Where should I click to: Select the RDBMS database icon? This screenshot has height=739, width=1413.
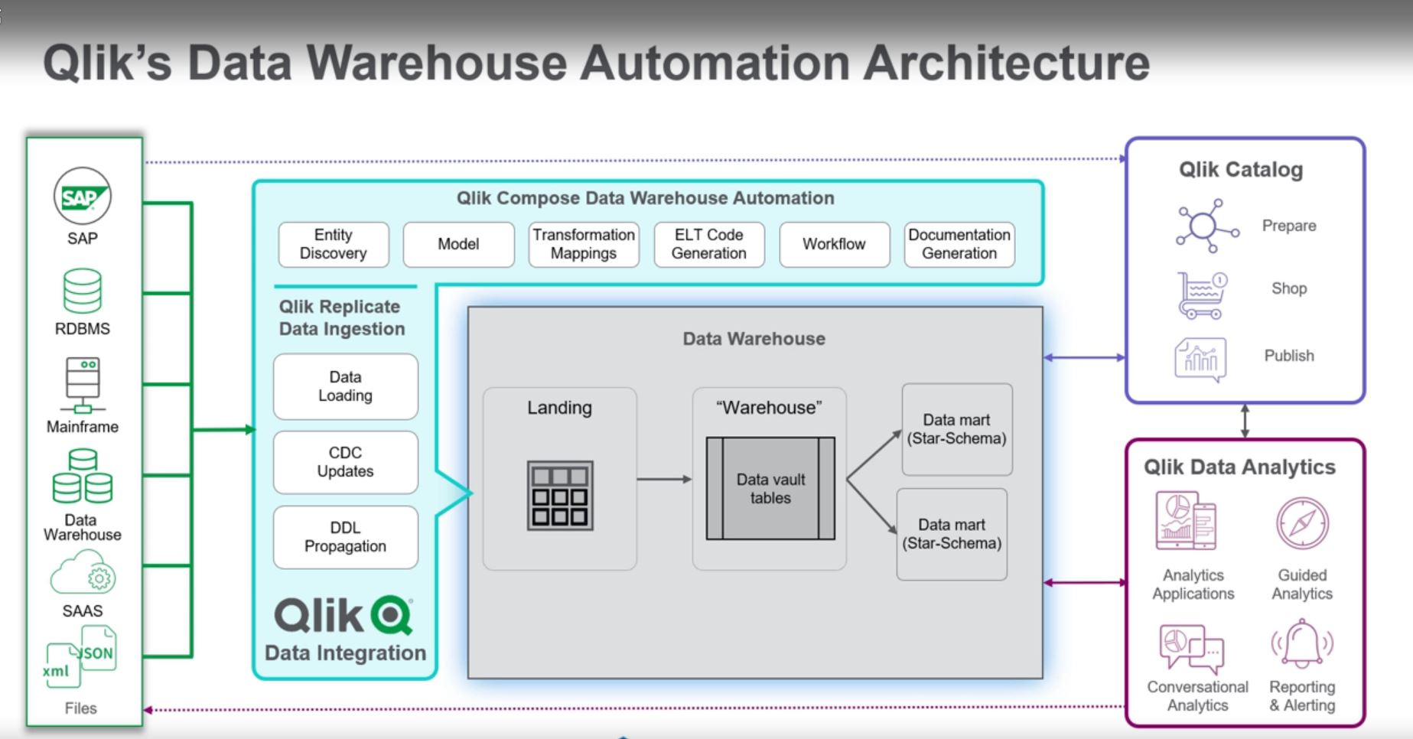(x=82, y=291)
